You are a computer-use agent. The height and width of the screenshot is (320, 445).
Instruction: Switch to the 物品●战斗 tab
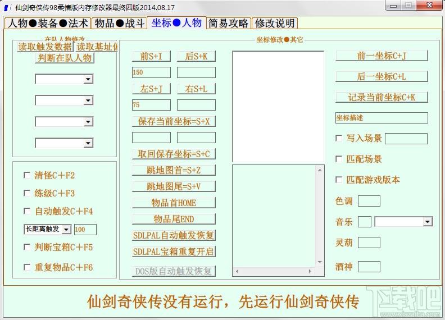[119, 23]
